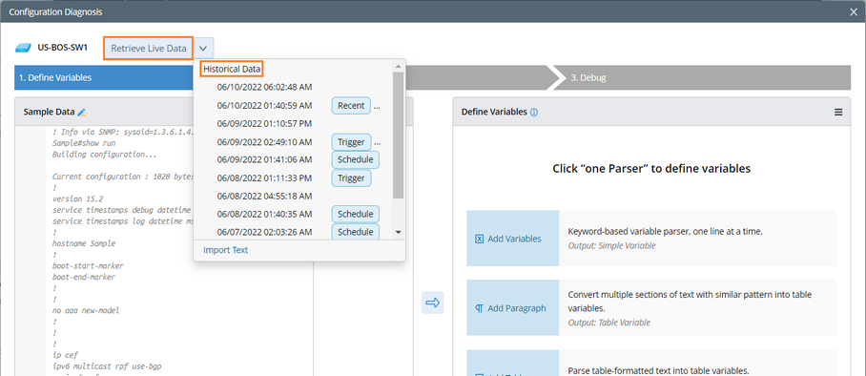The image size is (866, 376).
Task: Expand the dropdown arrow beside Retrieve Live Data
Action: (x=203, y=49)
